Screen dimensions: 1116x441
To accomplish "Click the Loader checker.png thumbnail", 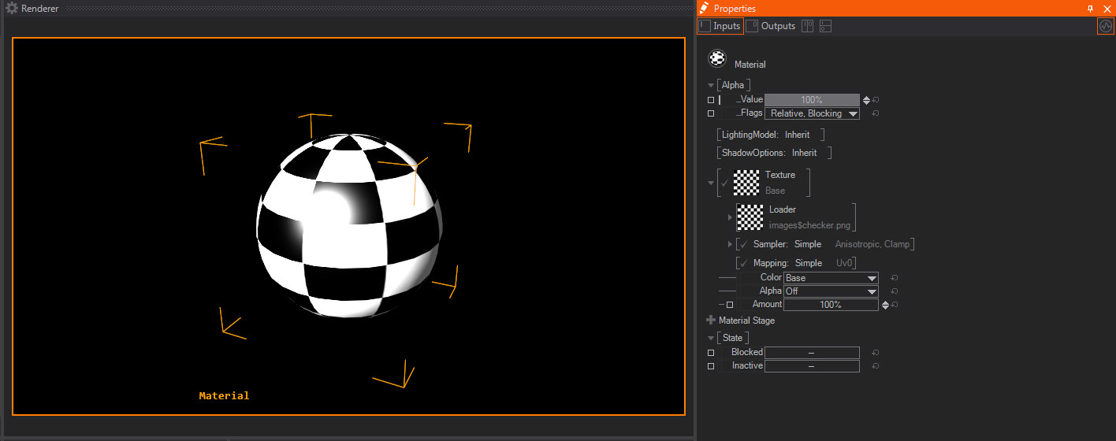I will click(750, 217).
